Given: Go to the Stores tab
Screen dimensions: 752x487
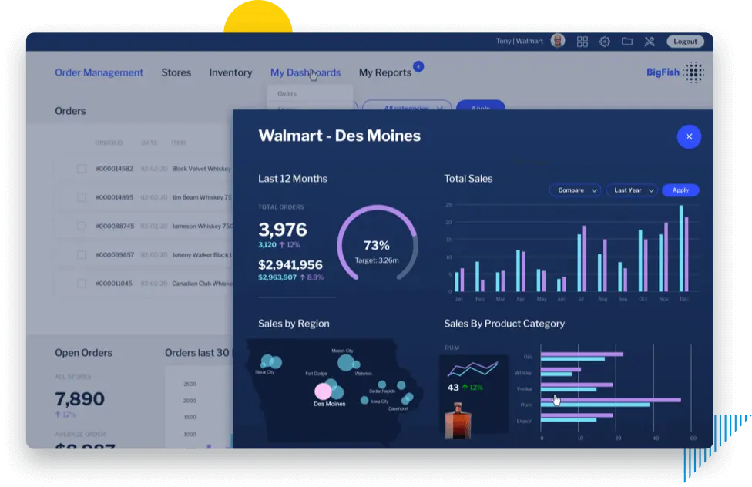Looking at the screenshot, I should (x=176, y=72).
